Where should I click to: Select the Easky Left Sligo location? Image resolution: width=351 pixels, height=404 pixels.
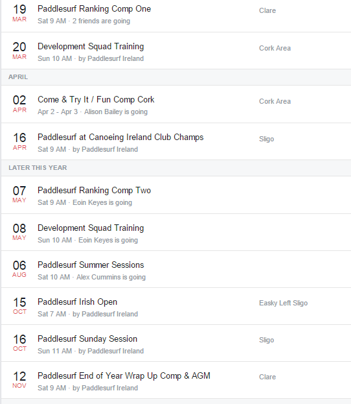[283, 303]
